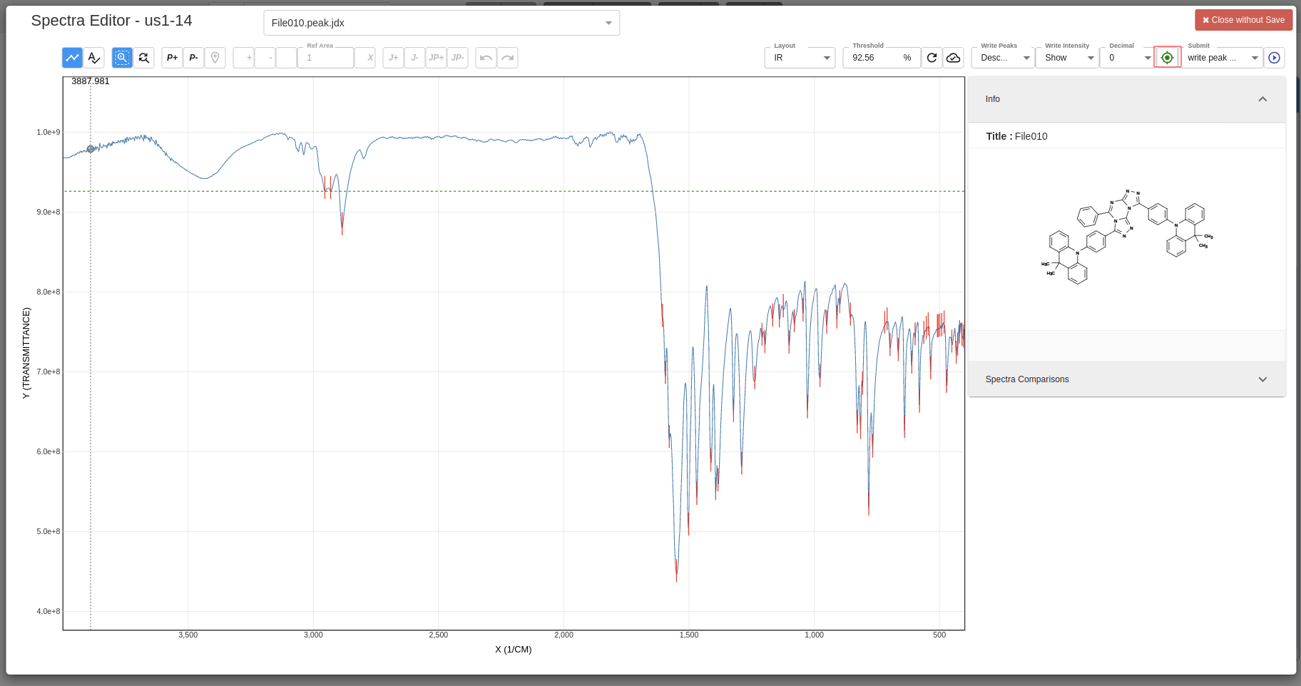Open the Layout dropdown showing IR
This screenshot has width=1301, height=686.
799,58
